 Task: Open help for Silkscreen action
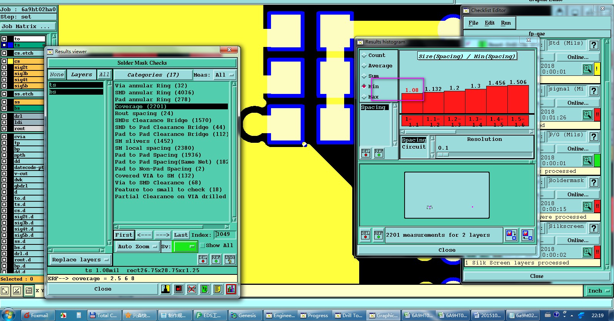594,228
